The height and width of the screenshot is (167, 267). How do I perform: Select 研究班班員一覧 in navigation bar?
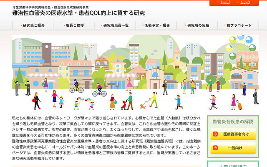(116, 25)
